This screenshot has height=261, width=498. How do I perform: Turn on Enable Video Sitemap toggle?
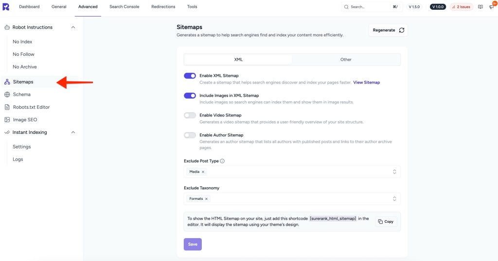click(190, 115)
